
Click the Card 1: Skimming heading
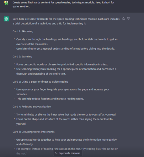(x=23, y=31)
